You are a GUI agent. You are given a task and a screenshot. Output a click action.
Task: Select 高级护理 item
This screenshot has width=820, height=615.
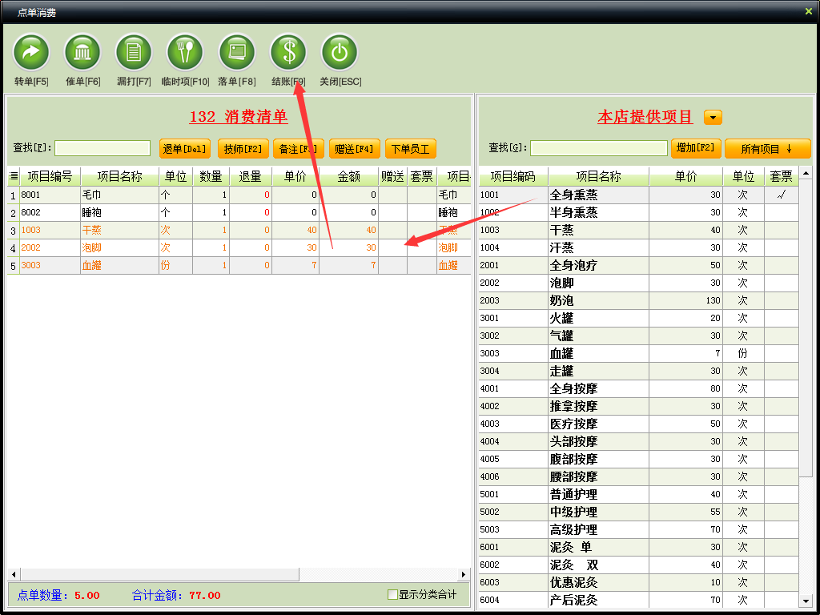pyautogui.click(x=638, y=529)
